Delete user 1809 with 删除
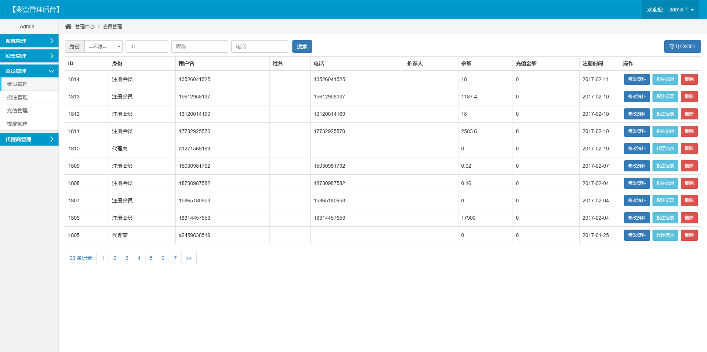This screenshot has width=707, height=352. coord(689,166)
